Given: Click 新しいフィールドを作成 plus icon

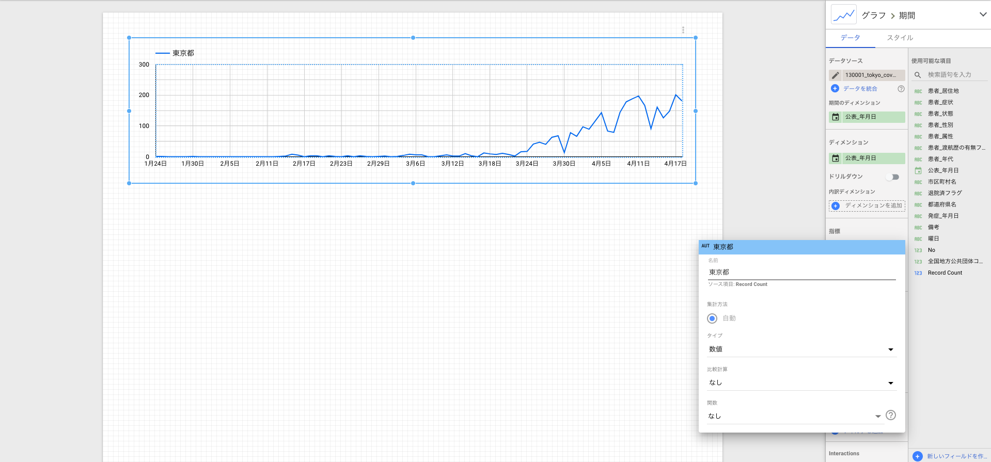Looking at the screenshot, I should pyautogui.click(x=918, y=456).
